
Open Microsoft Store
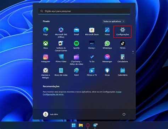pyautogui.click(x=92, y=31)
